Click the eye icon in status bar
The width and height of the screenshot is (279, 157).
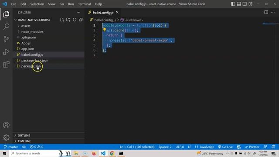24,147
